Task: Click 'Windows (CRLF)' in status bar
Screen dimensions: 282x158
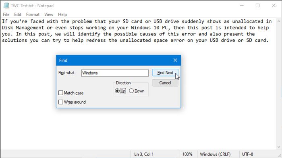Action: tap(215, 154)
